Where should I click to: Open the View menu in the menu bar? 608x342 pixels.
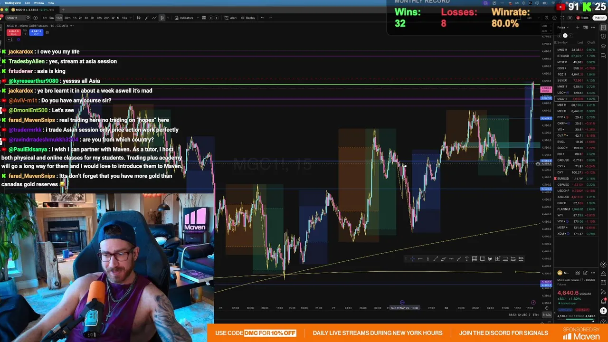click(x=51, y=3)
